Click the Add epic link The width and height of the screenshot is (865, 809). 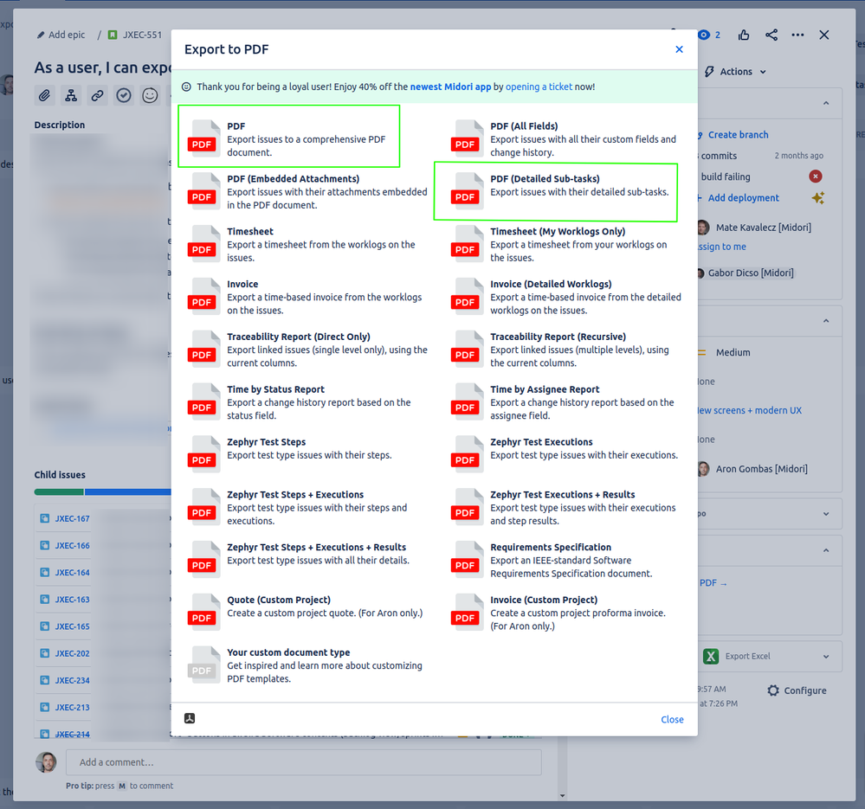pyautogui.click(x=61, y=35)
